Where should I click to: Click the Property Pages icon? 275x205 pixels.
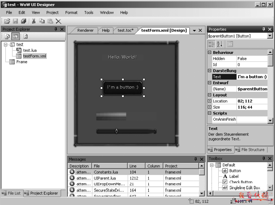point(230,44)
